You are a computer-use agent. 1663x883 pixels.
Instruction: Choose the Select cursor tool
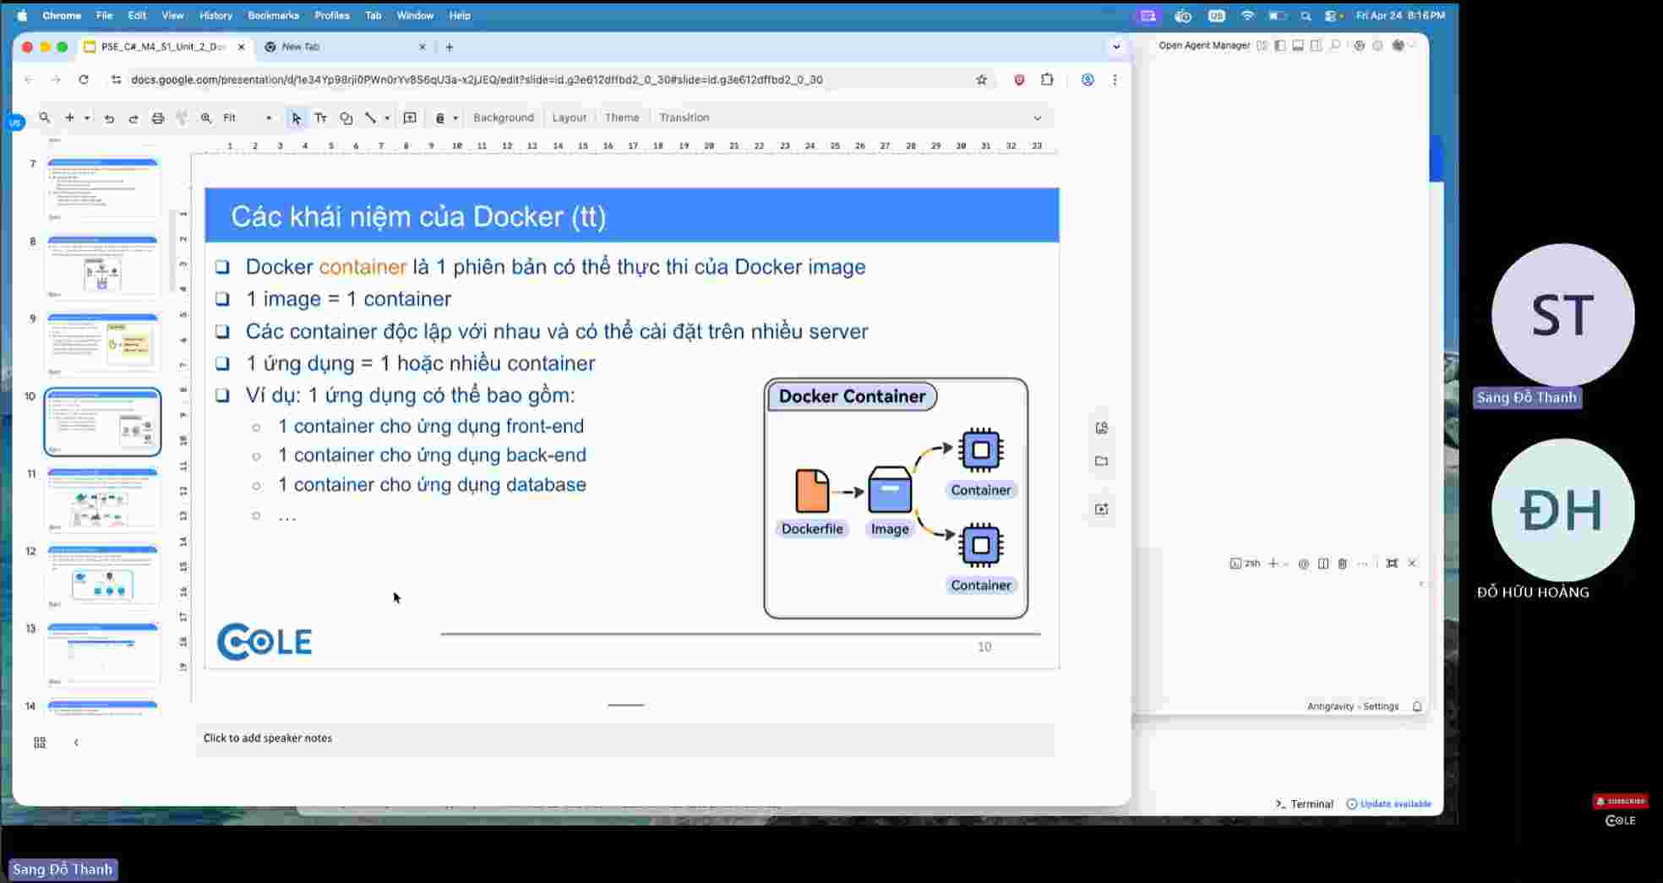coord(296,118)
